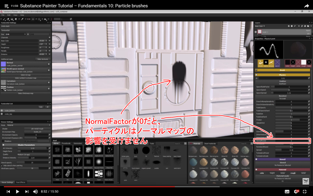Choose the Bricks 001 material
The width and height of the screenshot is (313, 196).
click(225, 151)
